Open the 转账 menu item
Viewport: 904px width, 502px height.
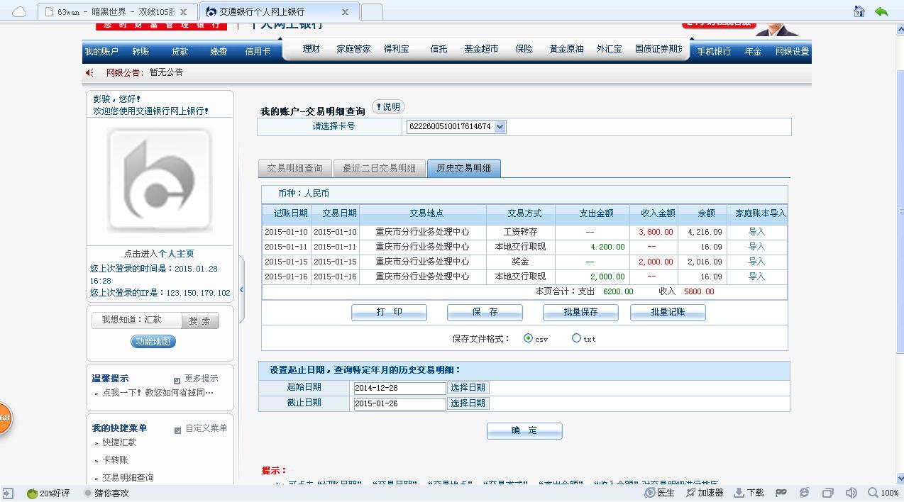click(140, 52)
